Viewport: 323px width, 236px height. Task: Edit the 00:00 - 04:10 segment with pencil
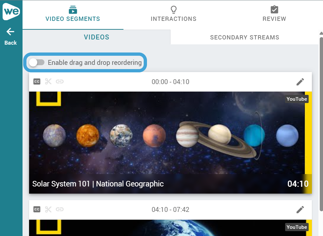(300, 81)
